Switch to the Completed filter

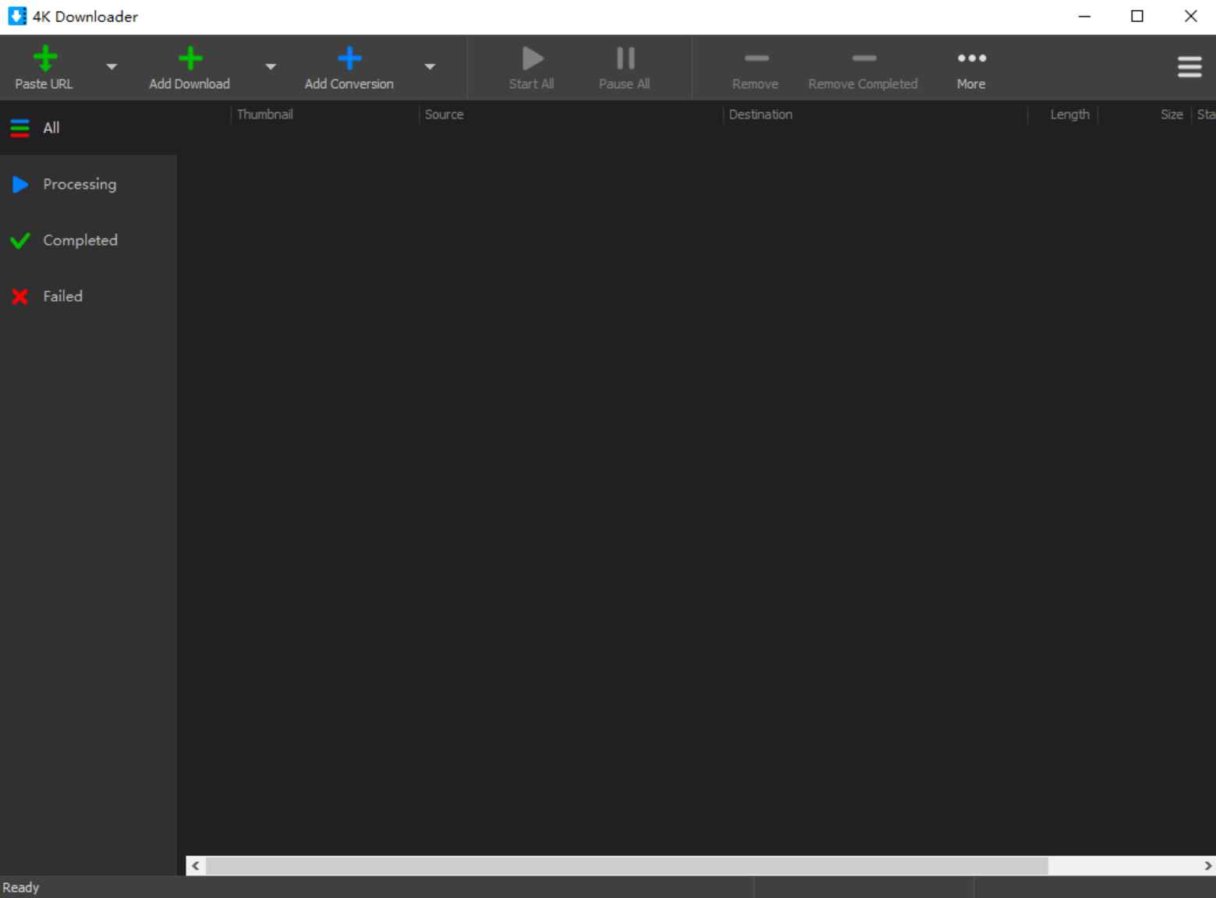point(80,240)
